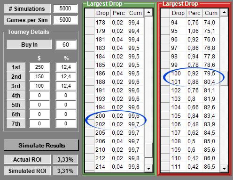The width and height of the screenshot is (233, 180).
Task: Edit the 4th place dollar payout field
Action: pyautogui.click(x=39, y=95)
